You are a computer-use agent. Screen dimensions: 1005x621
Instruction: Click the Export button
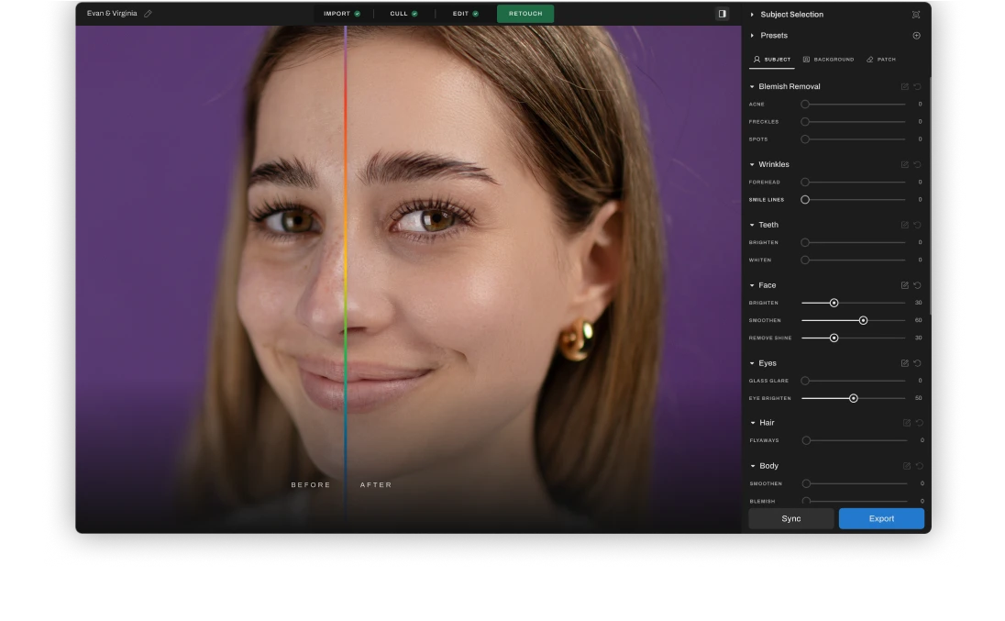881,518
